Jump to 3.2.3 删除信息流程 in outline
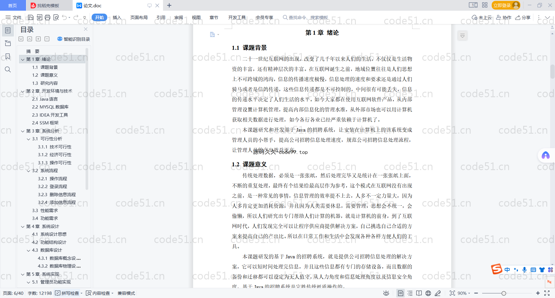This screenshot has width=555, height=298. (57, 194)
